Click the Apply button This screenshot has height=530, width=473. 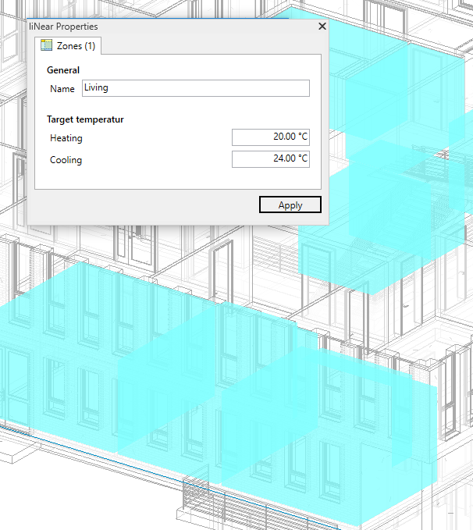(290, 205)
